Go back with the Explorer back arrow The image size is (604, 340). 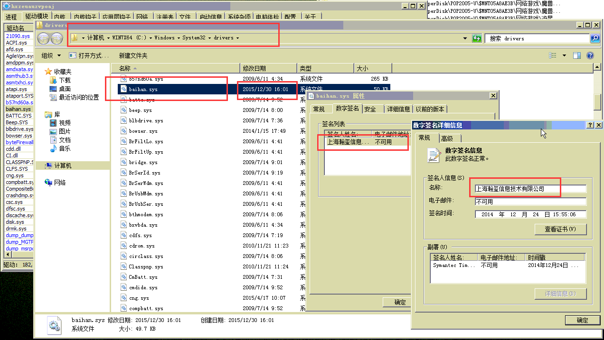[x=44, y=38]
